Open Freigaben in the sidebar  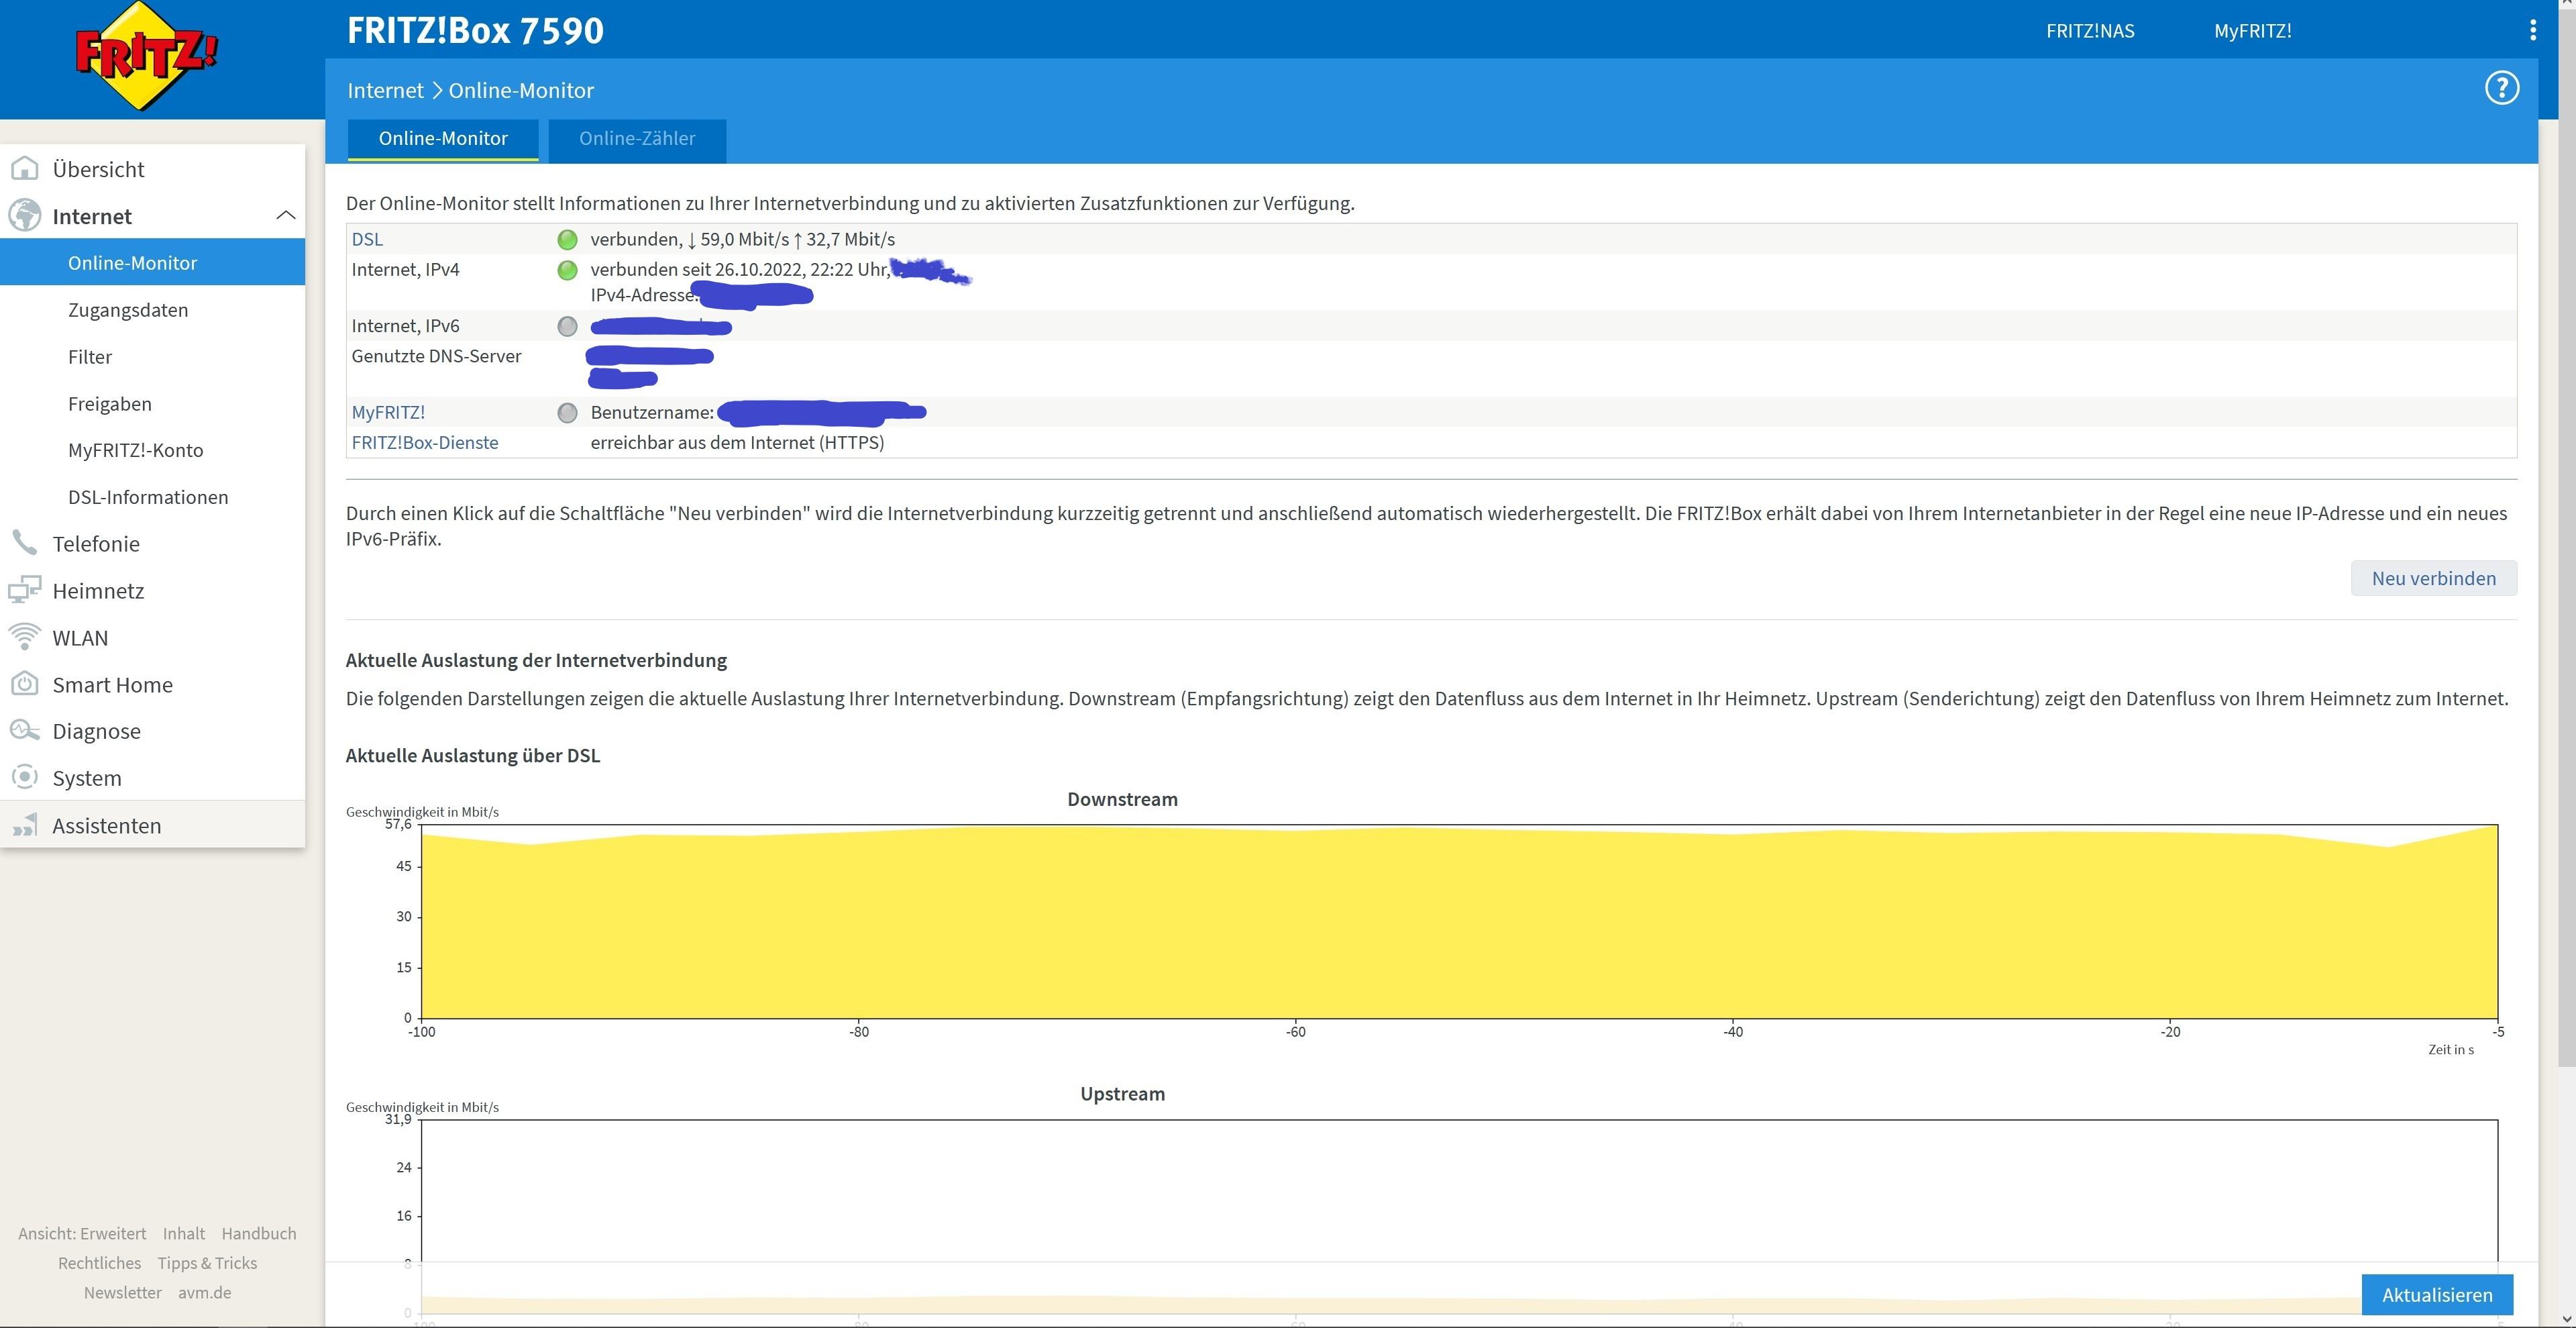click(110, 404)
